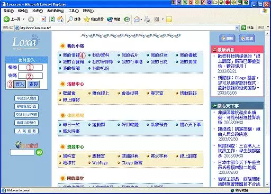Go to the Home page icon
Image resolution: width=271 pixels, height=194 pixels.
(60, 19)
